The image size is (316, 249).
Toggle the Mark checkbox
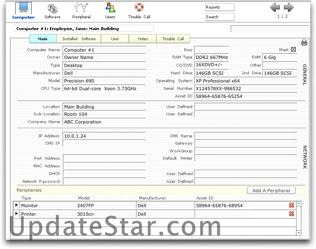coord(293,50)
